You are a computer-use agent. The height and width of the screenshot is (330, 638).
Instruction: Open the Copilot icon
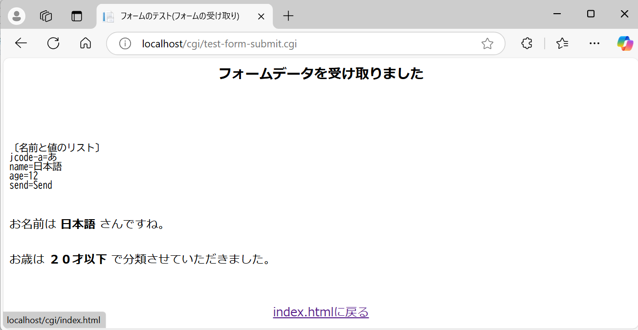[x=625, y=43]
